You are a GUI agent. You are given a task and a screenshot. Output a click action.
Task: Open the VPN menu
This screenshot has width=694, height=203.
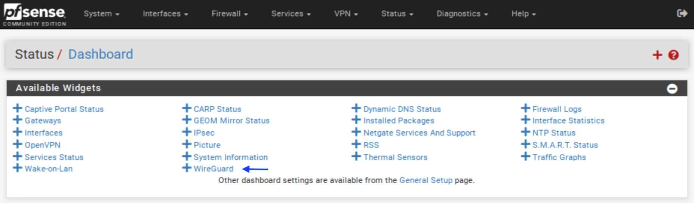click(x=346, y=14)
